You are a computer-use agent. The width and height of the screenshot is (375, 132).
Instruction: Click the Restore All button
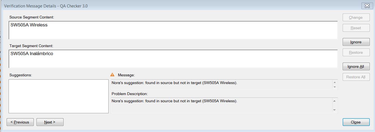[x=356, y=77]
